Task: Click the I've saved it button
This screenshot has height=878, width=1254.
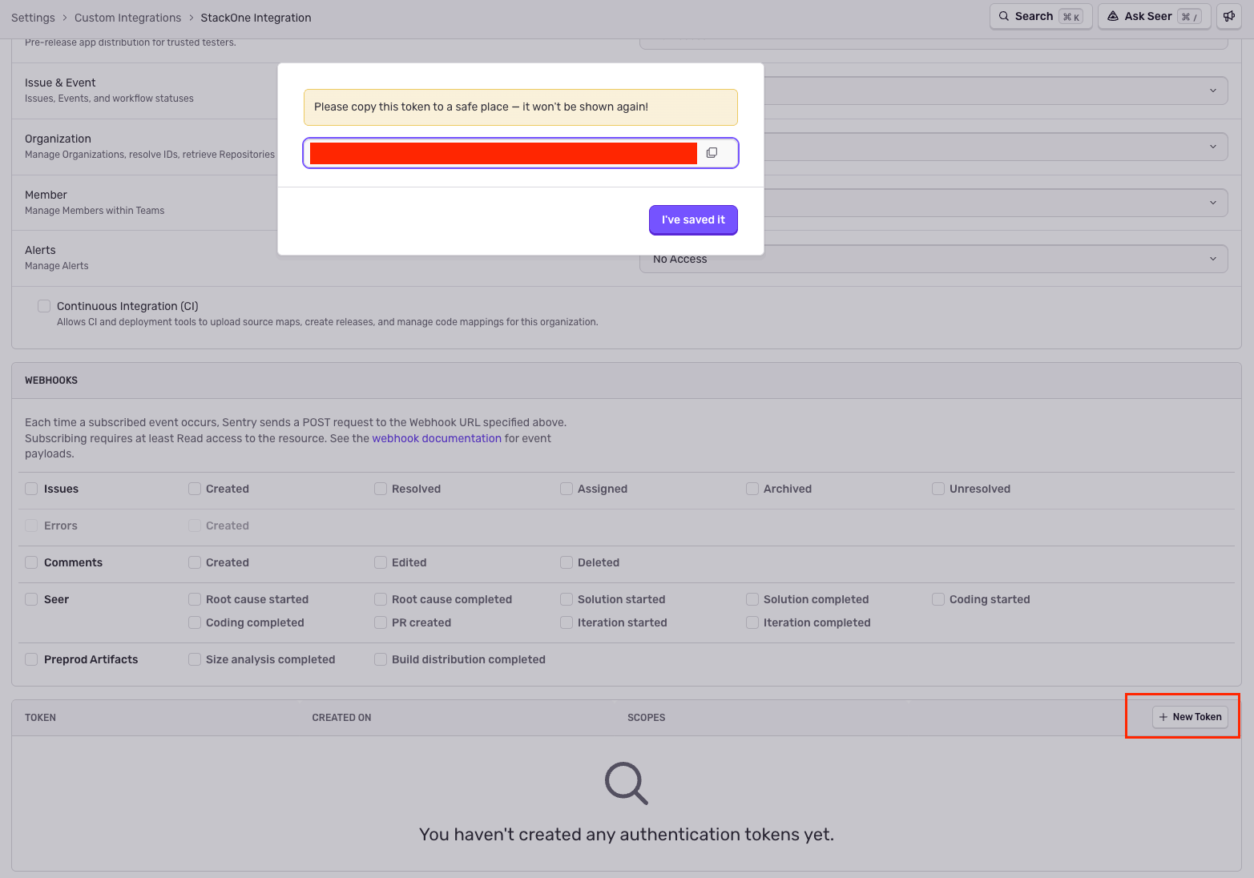Action: point(693,219)
